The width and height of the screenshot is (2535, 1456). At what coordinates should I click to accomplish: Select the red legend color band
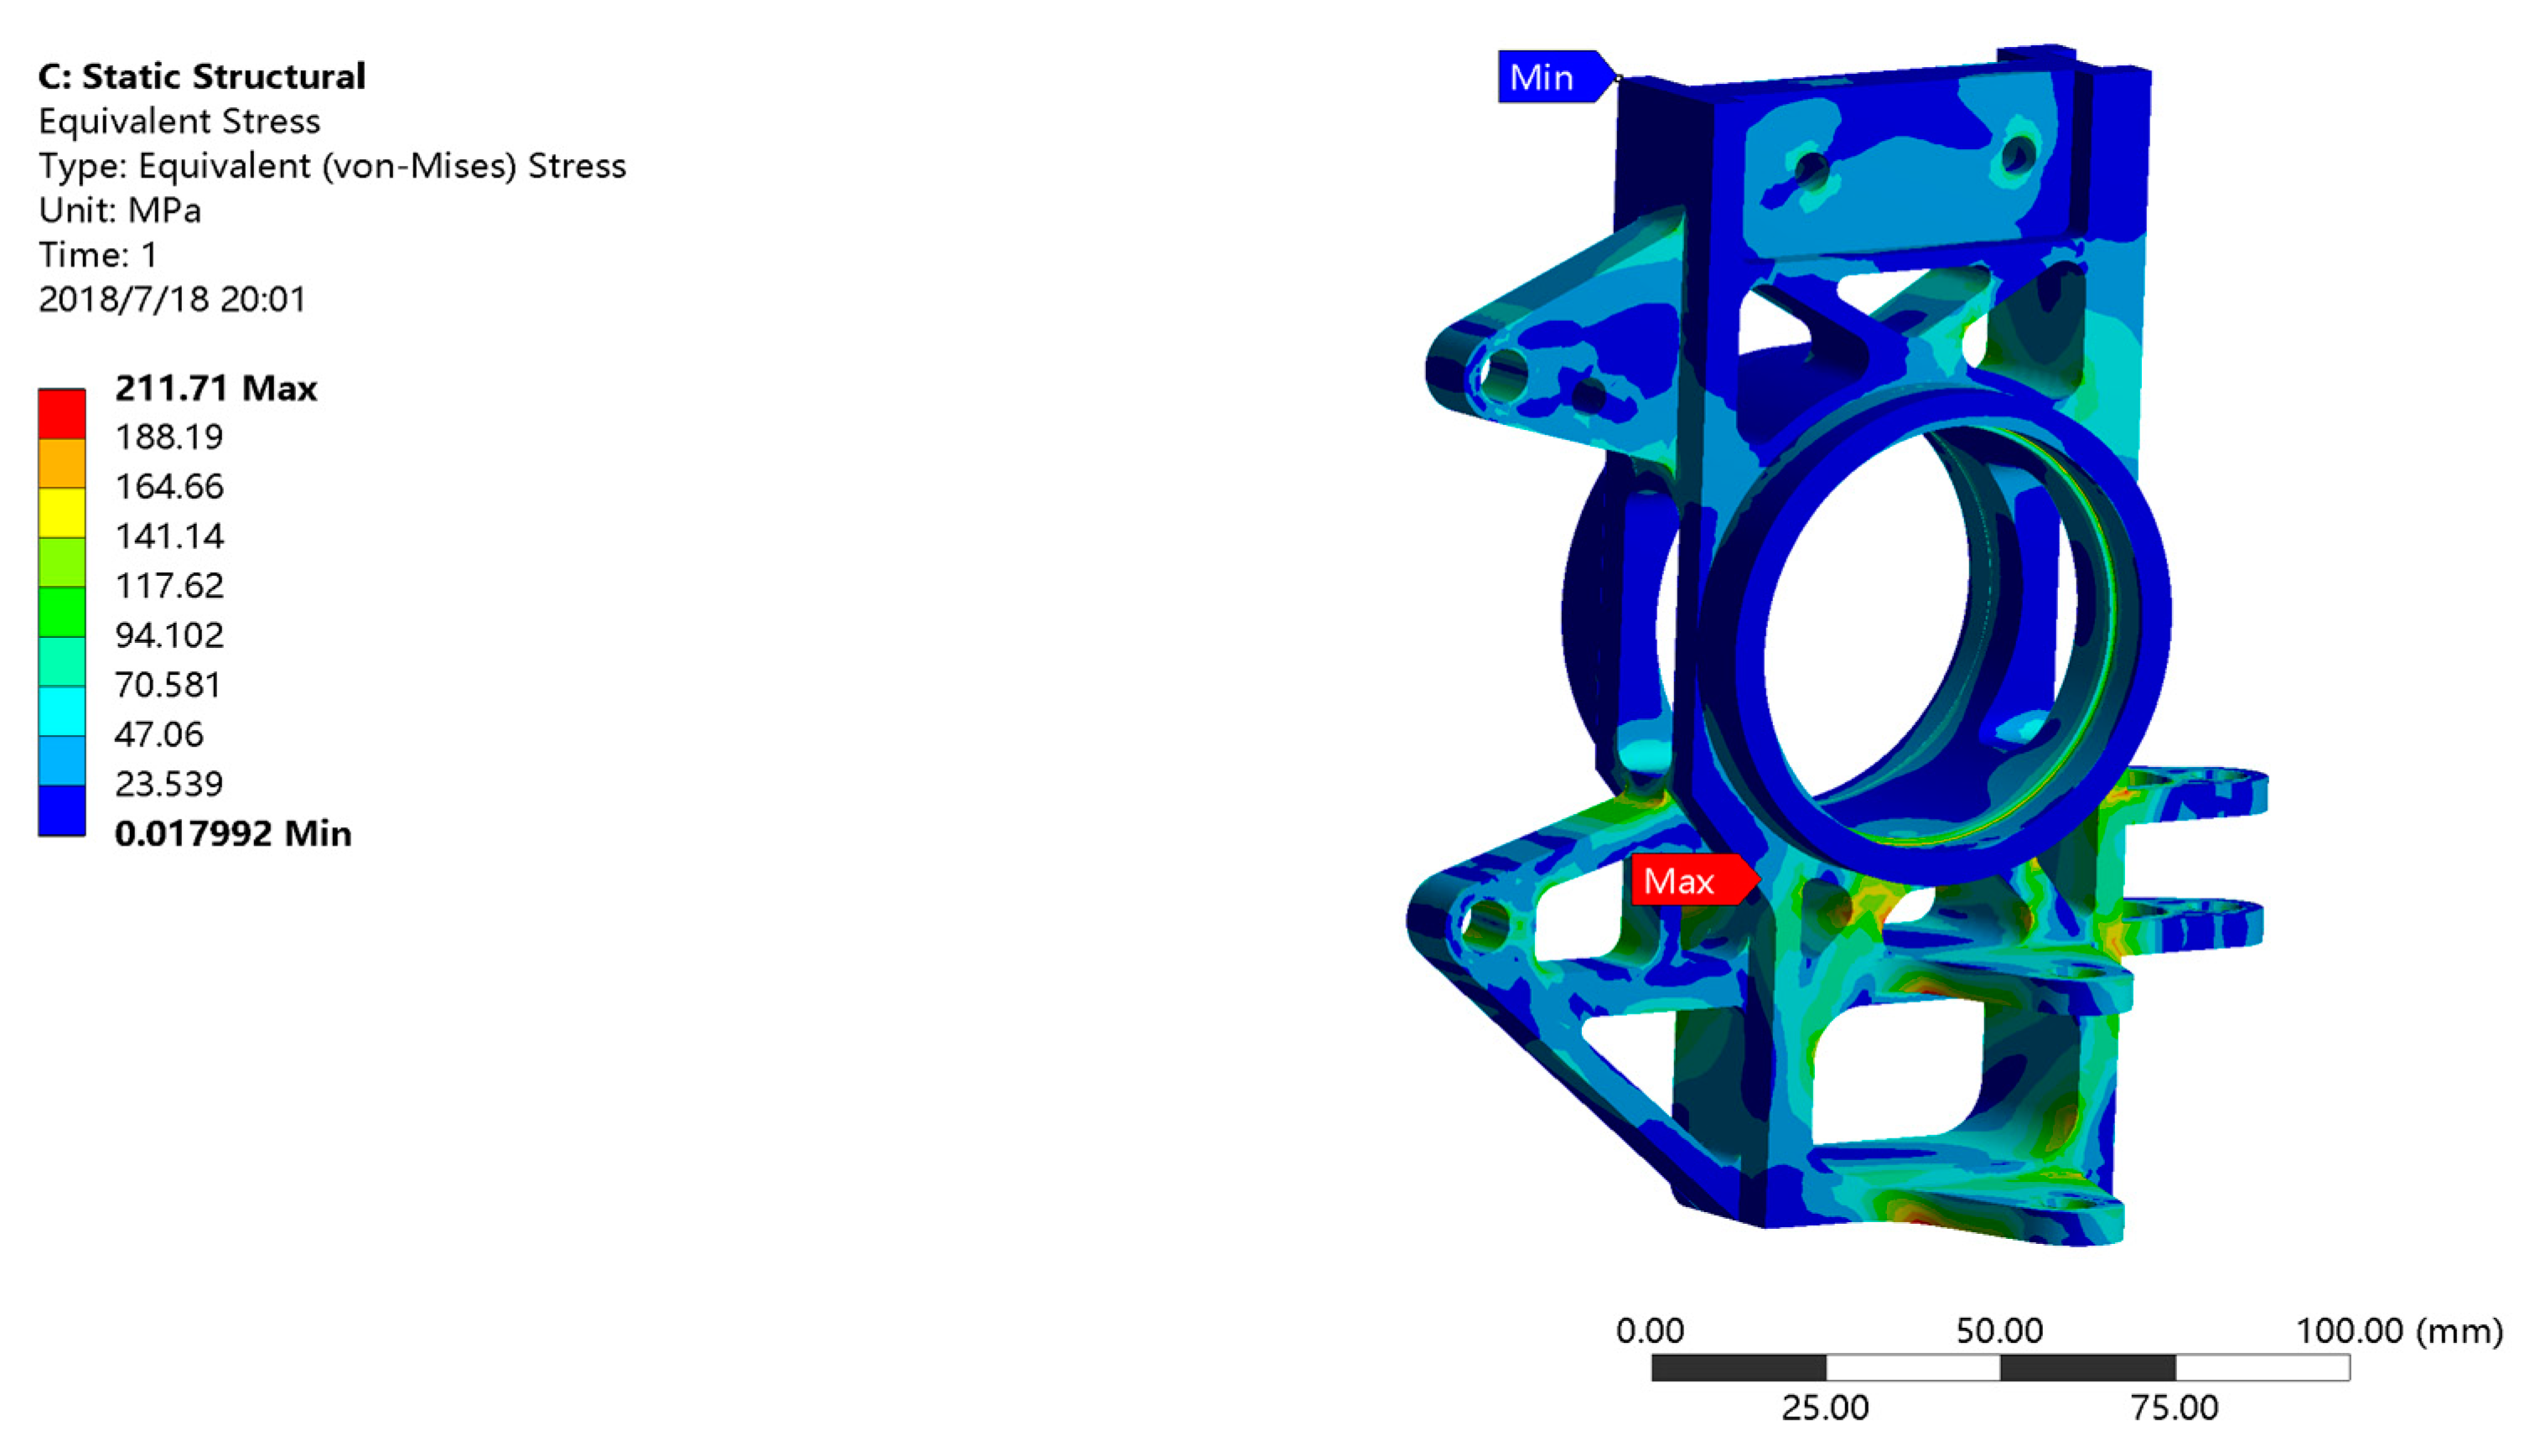62,413
